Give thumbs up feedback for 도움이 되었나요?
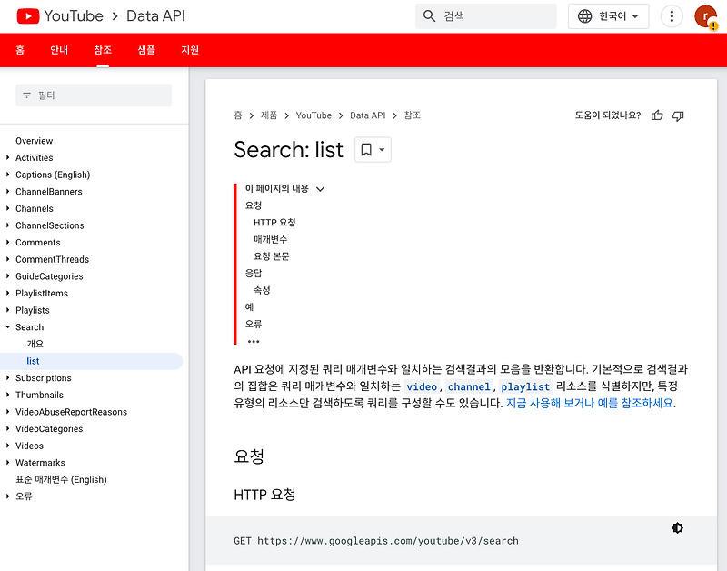This screenshot has height=571, width=727. 657,115
